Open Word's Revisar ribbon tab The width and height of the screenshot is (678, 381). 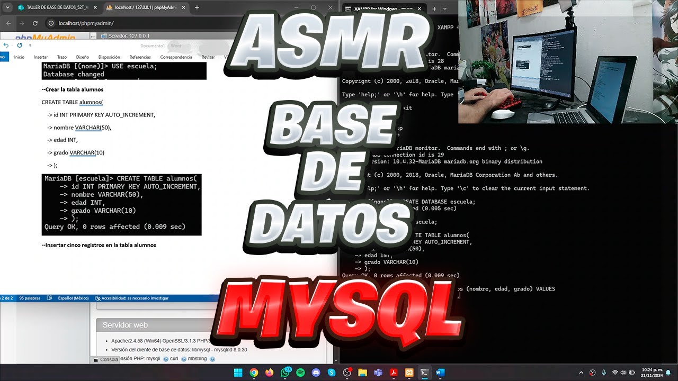(208, 57)
